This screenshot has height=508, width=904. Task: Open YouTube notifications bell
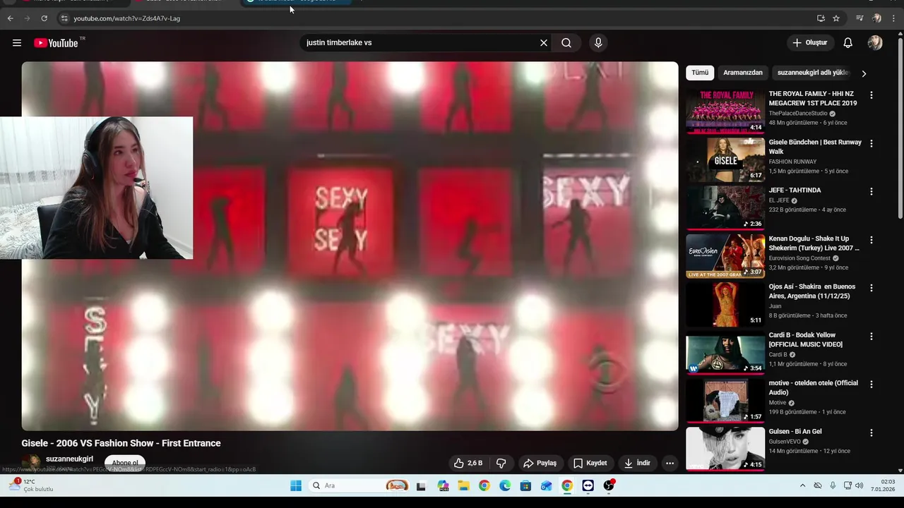point(848,43)
